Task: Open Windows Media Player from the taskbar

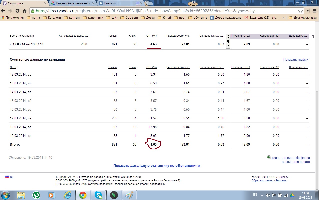Action: (52, 195)
